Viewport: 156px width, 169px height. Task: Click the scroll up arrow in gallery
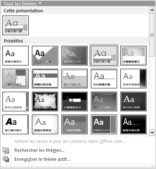coord(152,10)
